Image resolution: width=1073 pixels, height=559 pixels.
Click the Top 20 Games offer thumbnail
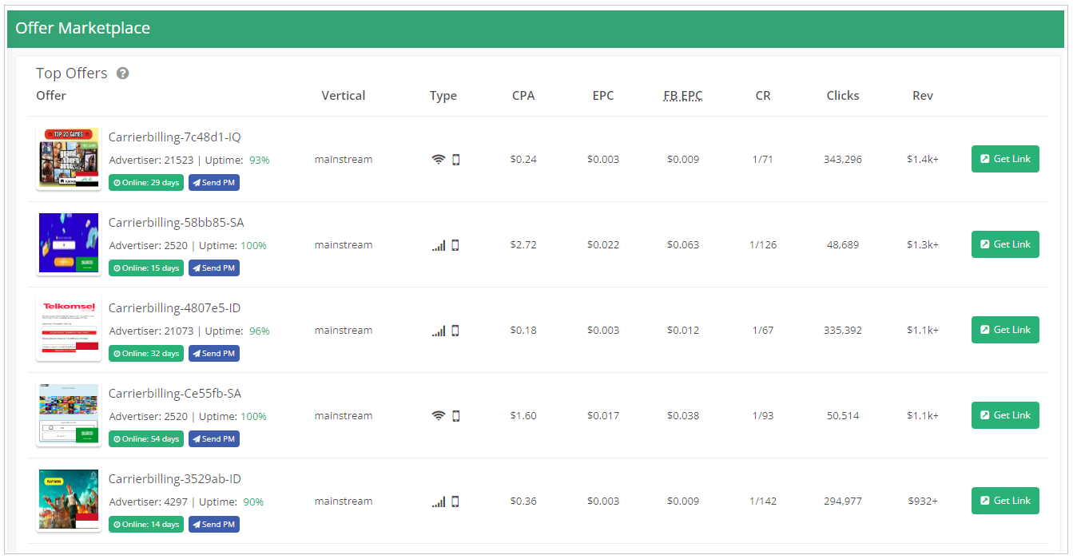(x=69, y=159)
